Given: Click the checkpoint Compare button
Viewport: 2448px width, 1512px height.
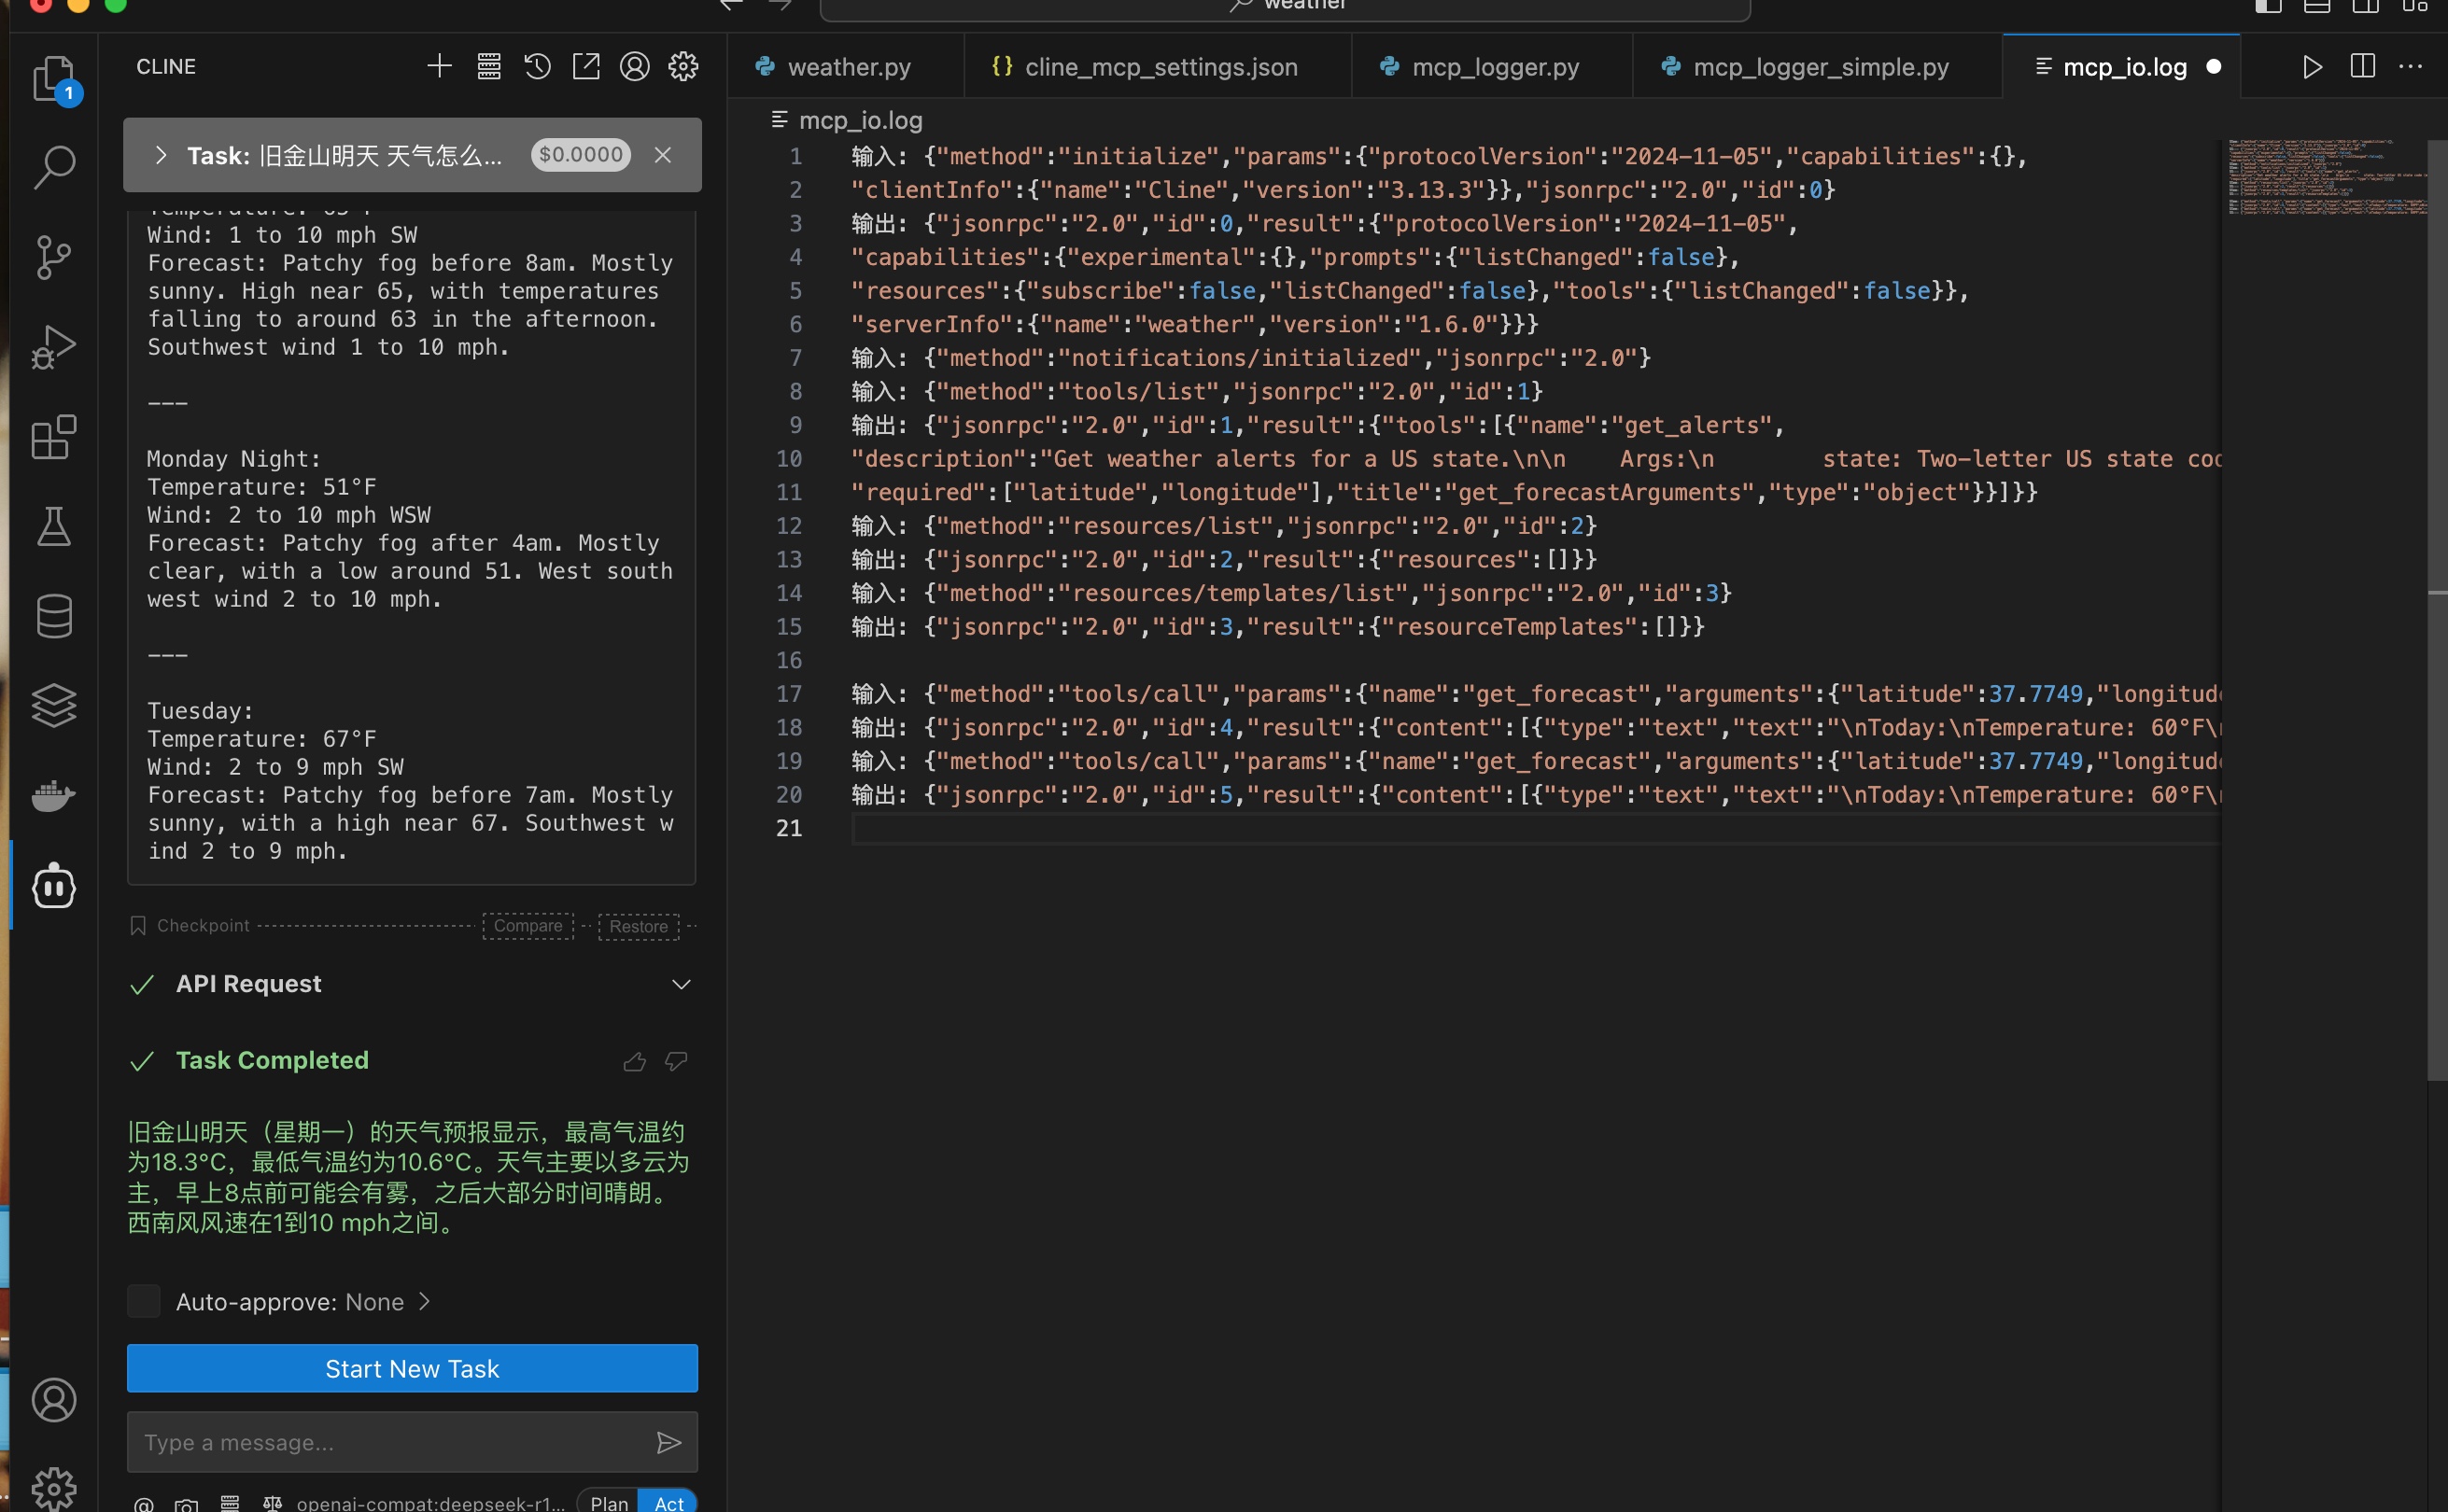Looking at the screenshot, I should (528, 926).
